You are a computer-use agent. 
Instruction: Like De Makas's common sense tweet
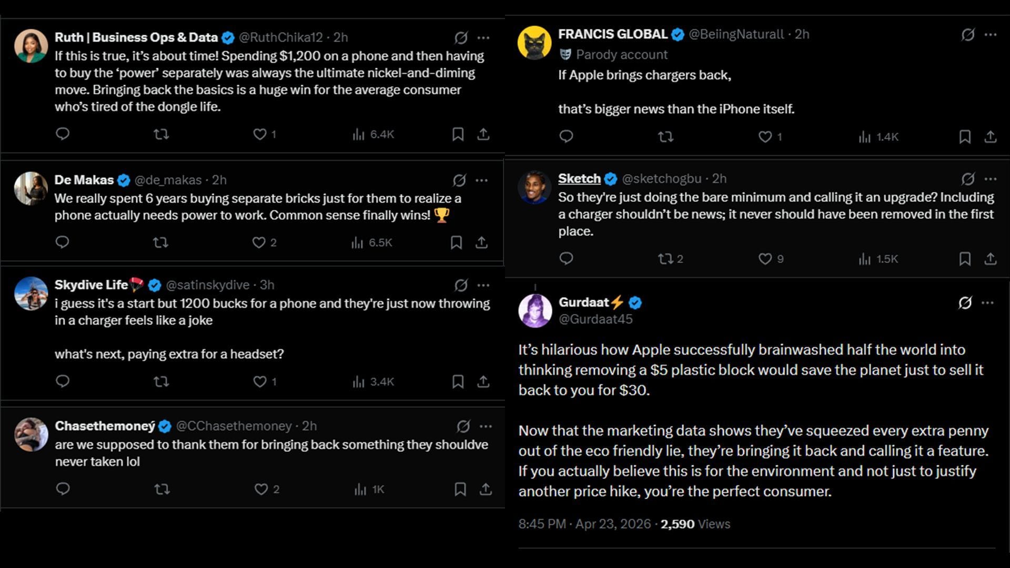260,242
